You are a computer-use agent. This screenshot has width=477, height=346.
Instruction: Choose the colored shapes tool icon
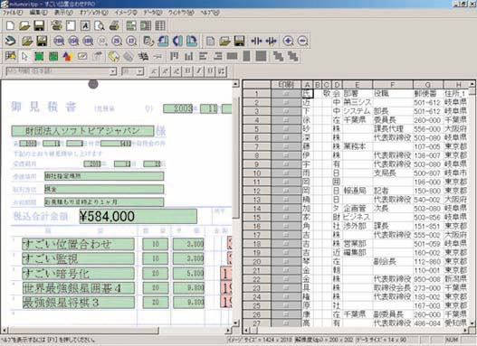pyautogui.click(x=68, y=56)
